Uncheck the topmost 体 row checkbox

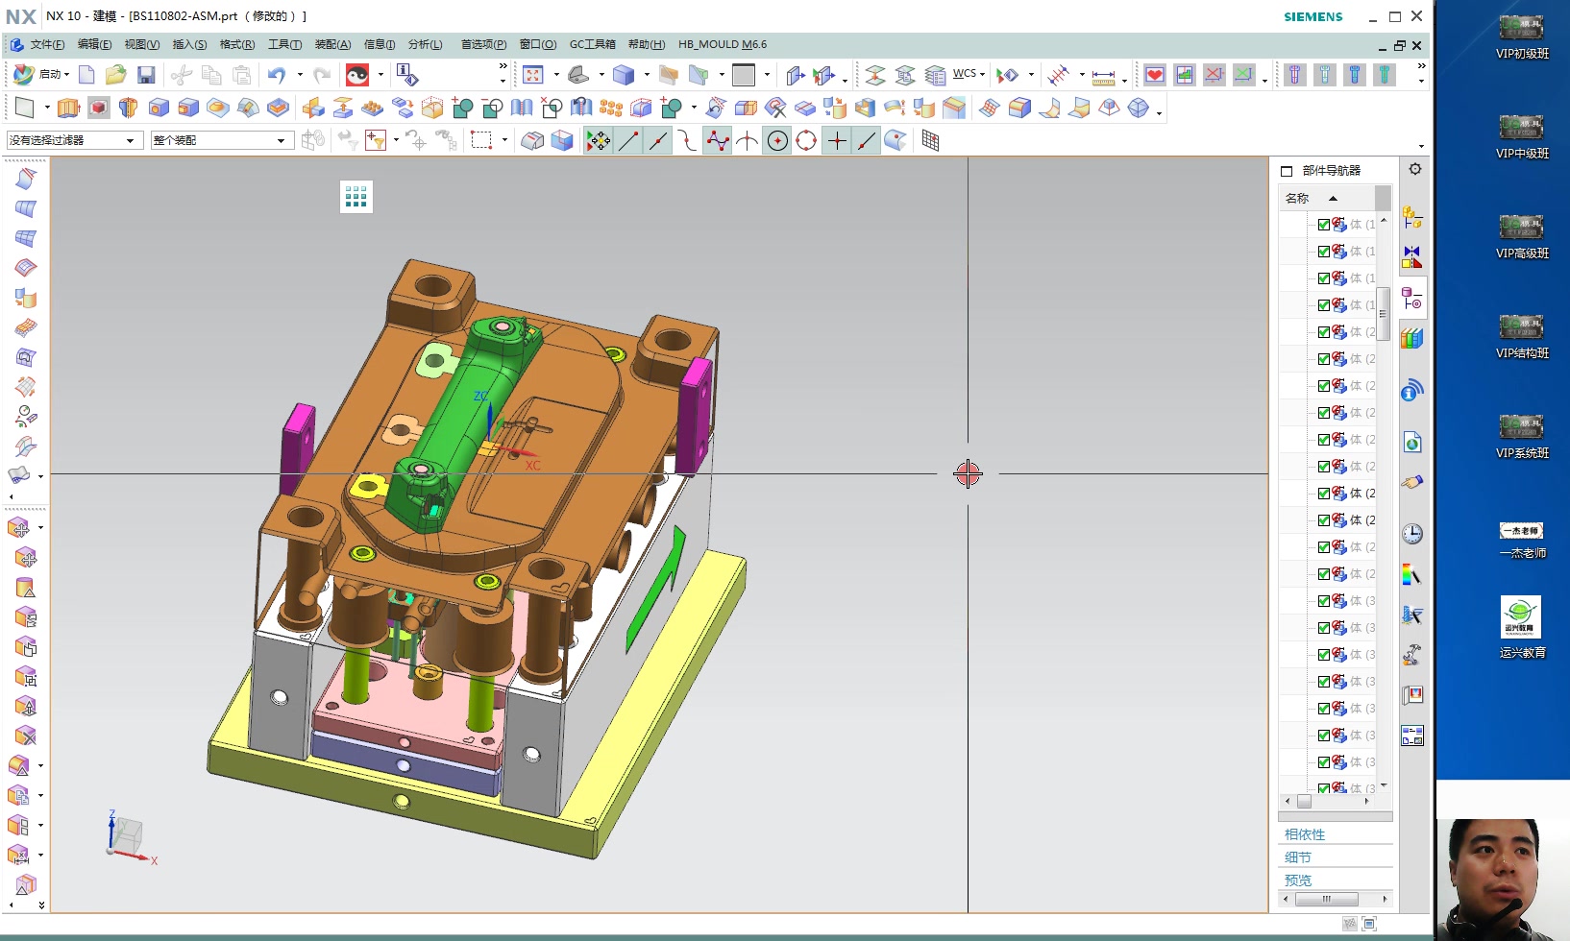[1324, 225]
